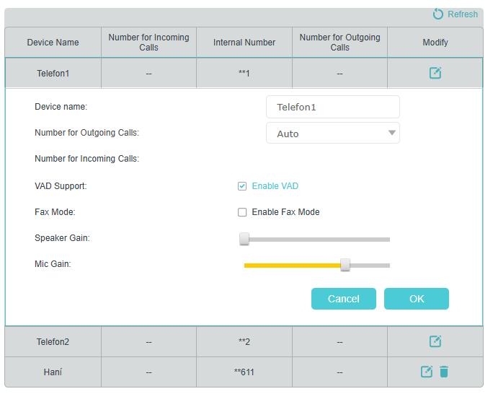Click the Modify column header

435,43
